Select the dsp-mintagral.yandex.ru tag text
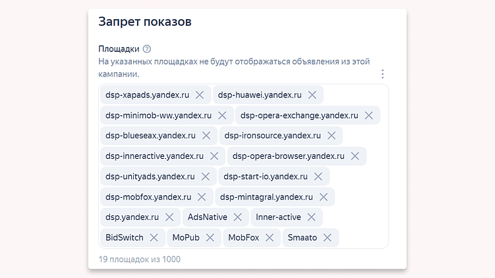Screen dimensions: 495x278 tap(266, 197)
